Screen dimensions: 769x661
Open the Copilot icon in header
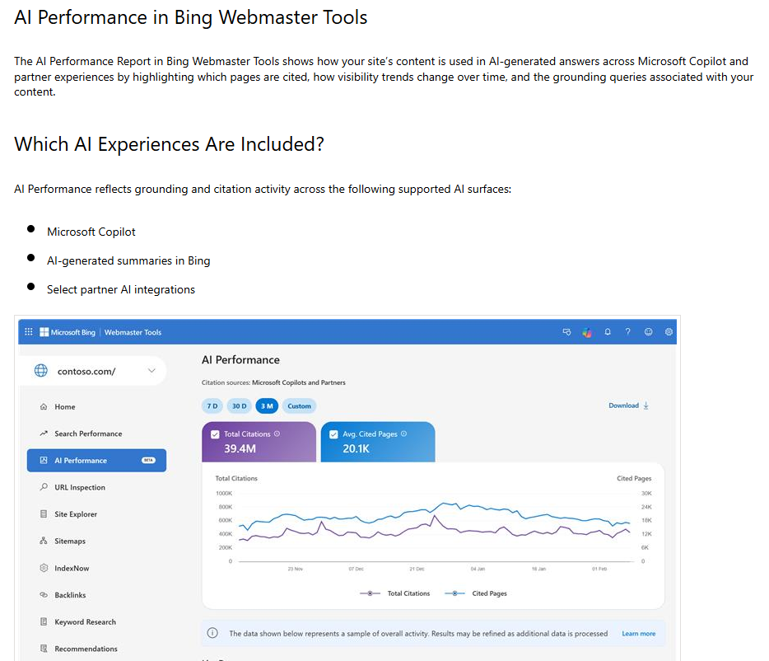(x=587, y=332)
